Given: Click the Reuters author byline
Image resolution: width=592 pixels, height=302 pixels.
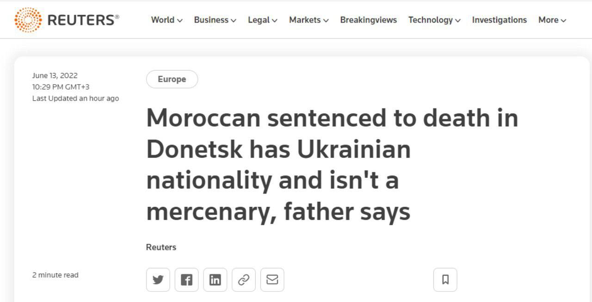Looking at the screenshot, I should tap(161, 247).
